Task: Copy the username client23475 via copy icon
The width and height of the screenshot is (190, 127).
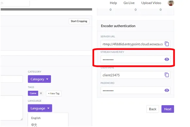Action: pyautogui.click(x=167, y=75)
